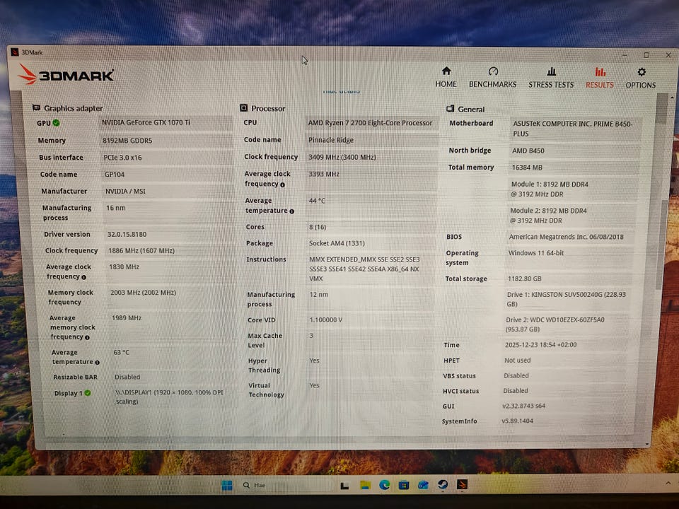Click the Results bar-chart icon
Screen dimensions: 679x509
600,71
